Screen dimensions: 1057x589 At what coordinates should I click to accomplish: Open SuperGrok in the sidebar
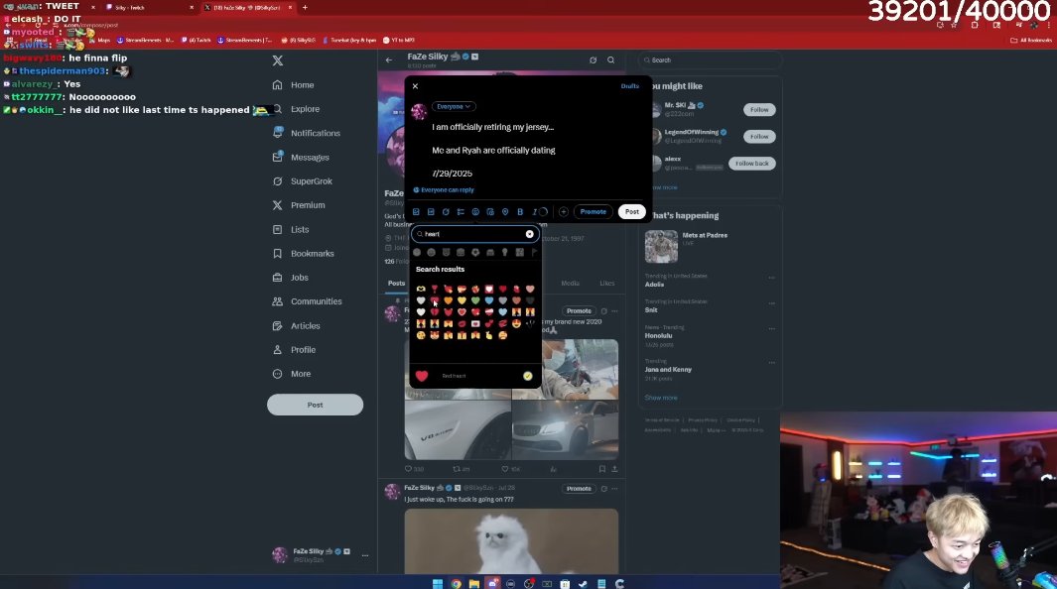pos(303,181)
